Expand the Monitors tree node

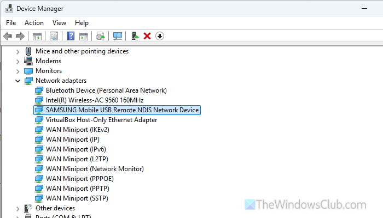(x=18, y=71)
